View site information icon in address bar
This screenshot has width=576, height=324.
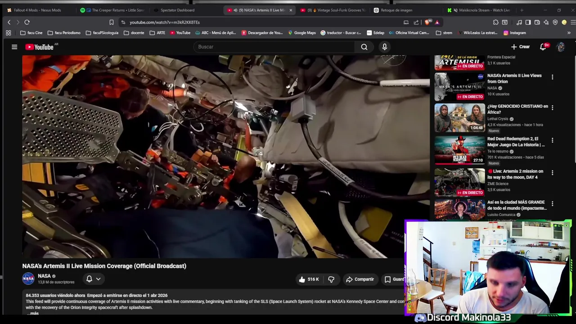(x=123, y=22)
